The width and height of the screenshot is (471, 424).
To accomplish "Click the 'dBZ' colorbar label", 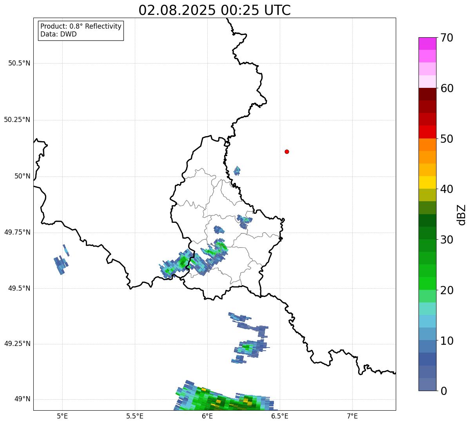I will click(x=462, y=215).
